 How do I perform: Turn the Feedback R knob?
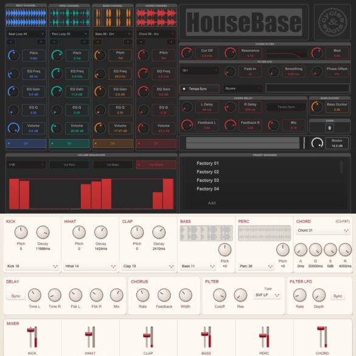230,125
